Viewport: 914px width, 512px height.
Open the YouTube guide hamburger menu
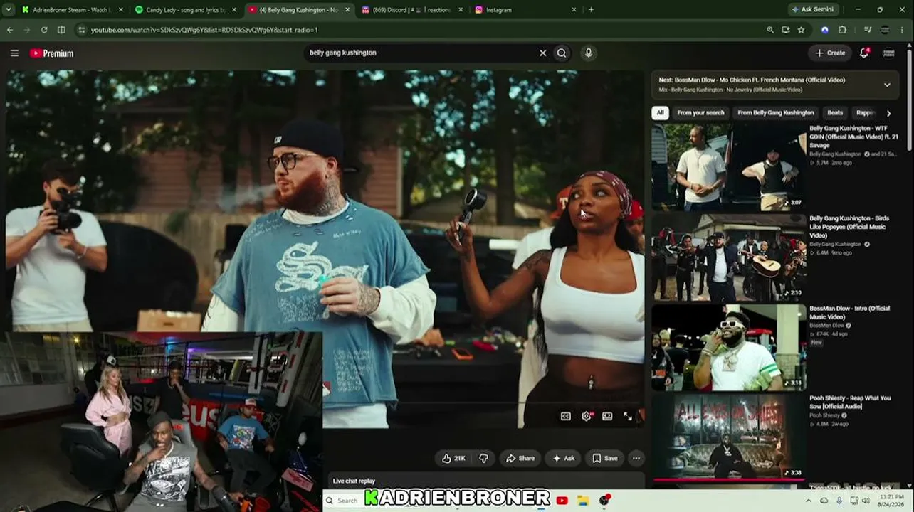click(x=14, y=53)
